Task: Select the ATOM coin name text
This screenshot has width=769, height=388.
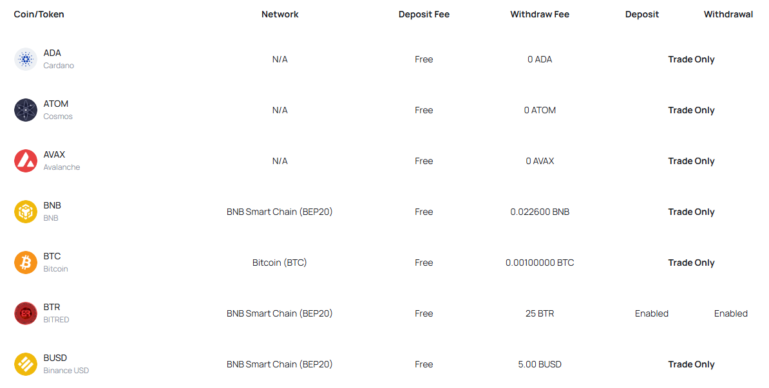Action: click(56, 104)
